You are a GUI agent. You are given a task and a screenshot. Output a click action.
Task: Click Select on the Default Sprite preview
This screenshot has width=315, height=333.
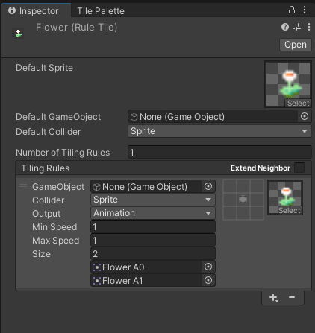pos(298,103)
